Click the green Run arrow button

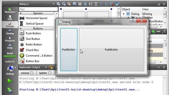[x=10, y=81]
